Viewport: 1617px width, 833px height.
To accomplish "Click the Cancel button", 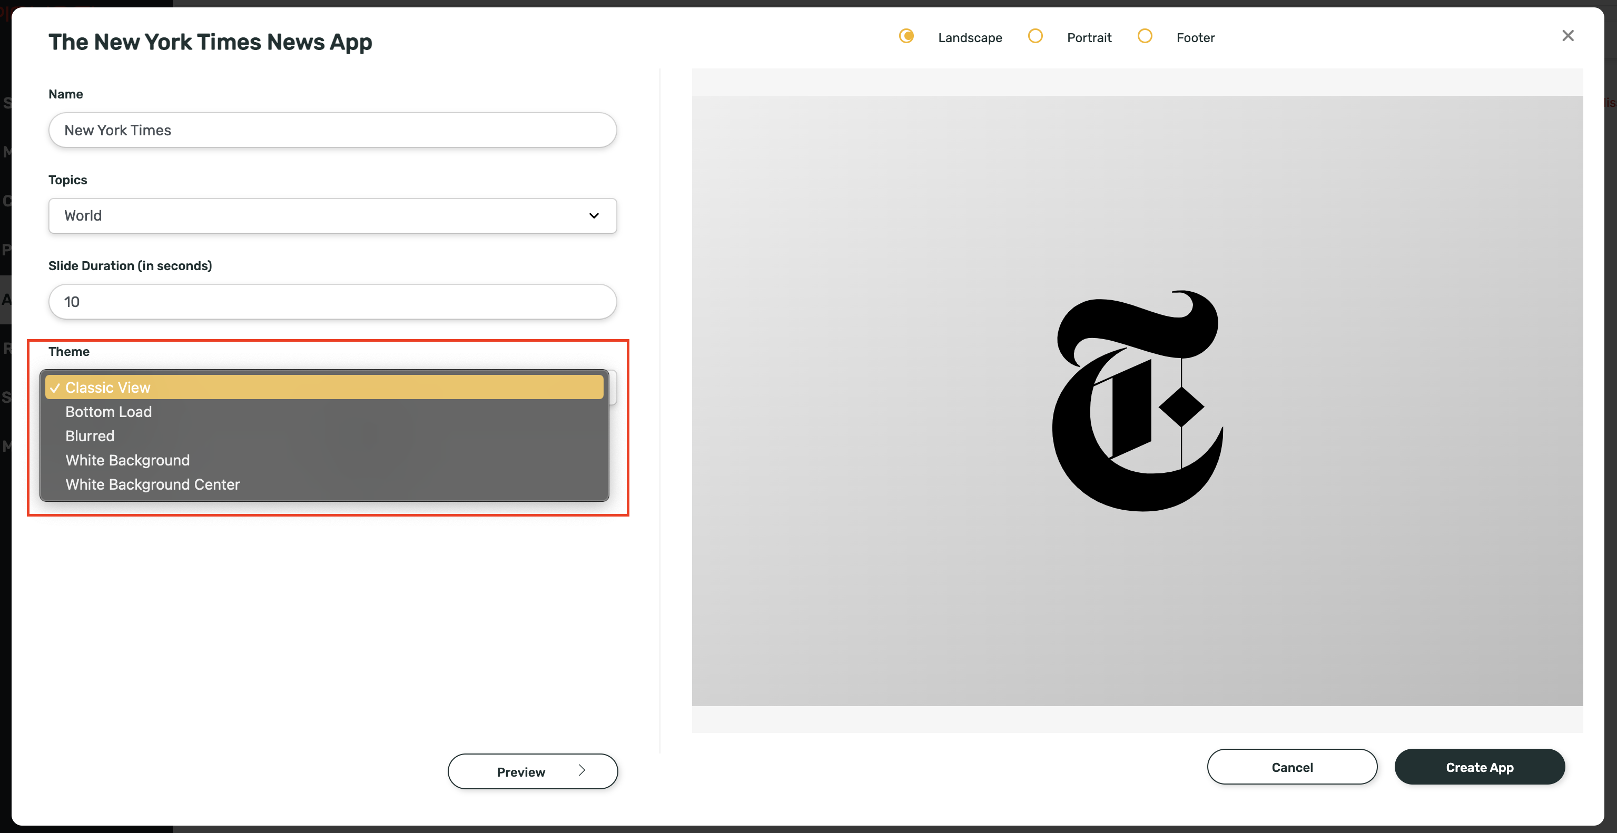I will [x=1292, y=767].
